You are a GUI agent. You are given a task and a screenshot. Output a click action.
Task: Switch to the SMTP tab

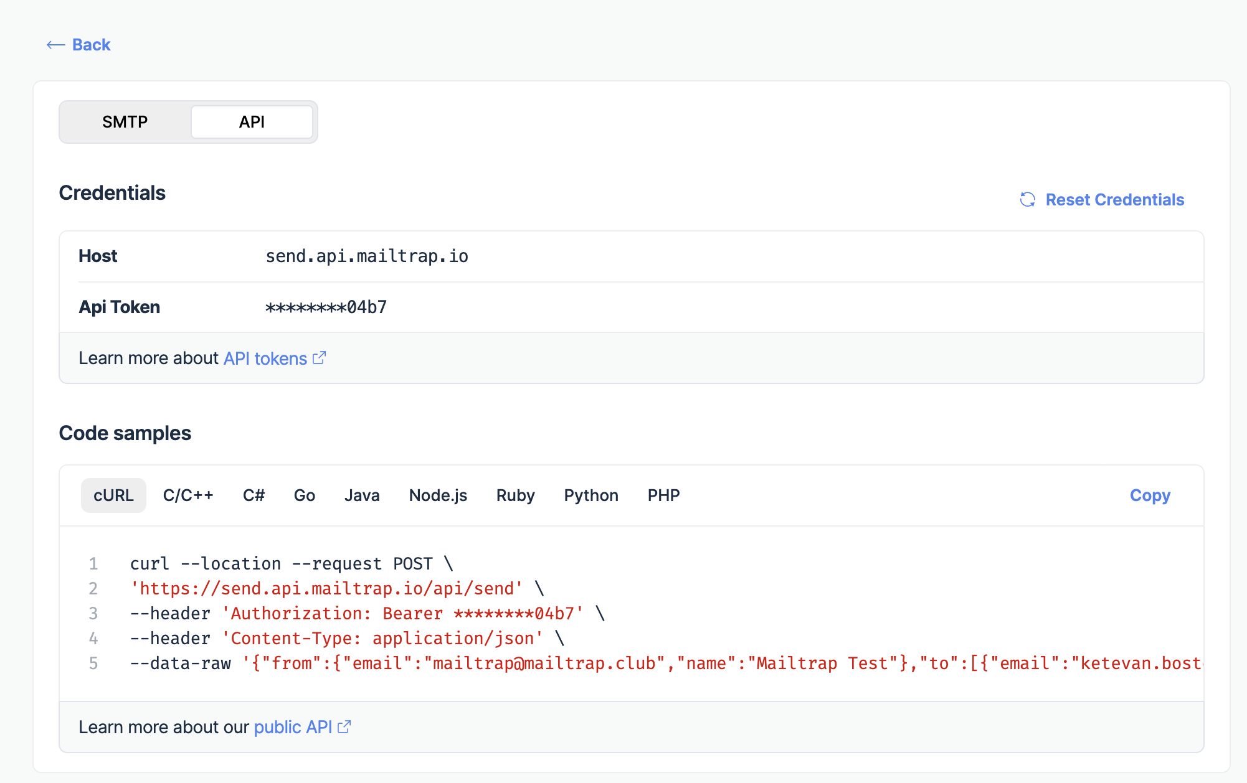pos(126,121)
